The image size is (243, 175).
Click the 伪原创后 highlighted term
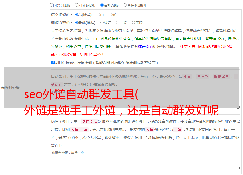(x=90, y=121)
